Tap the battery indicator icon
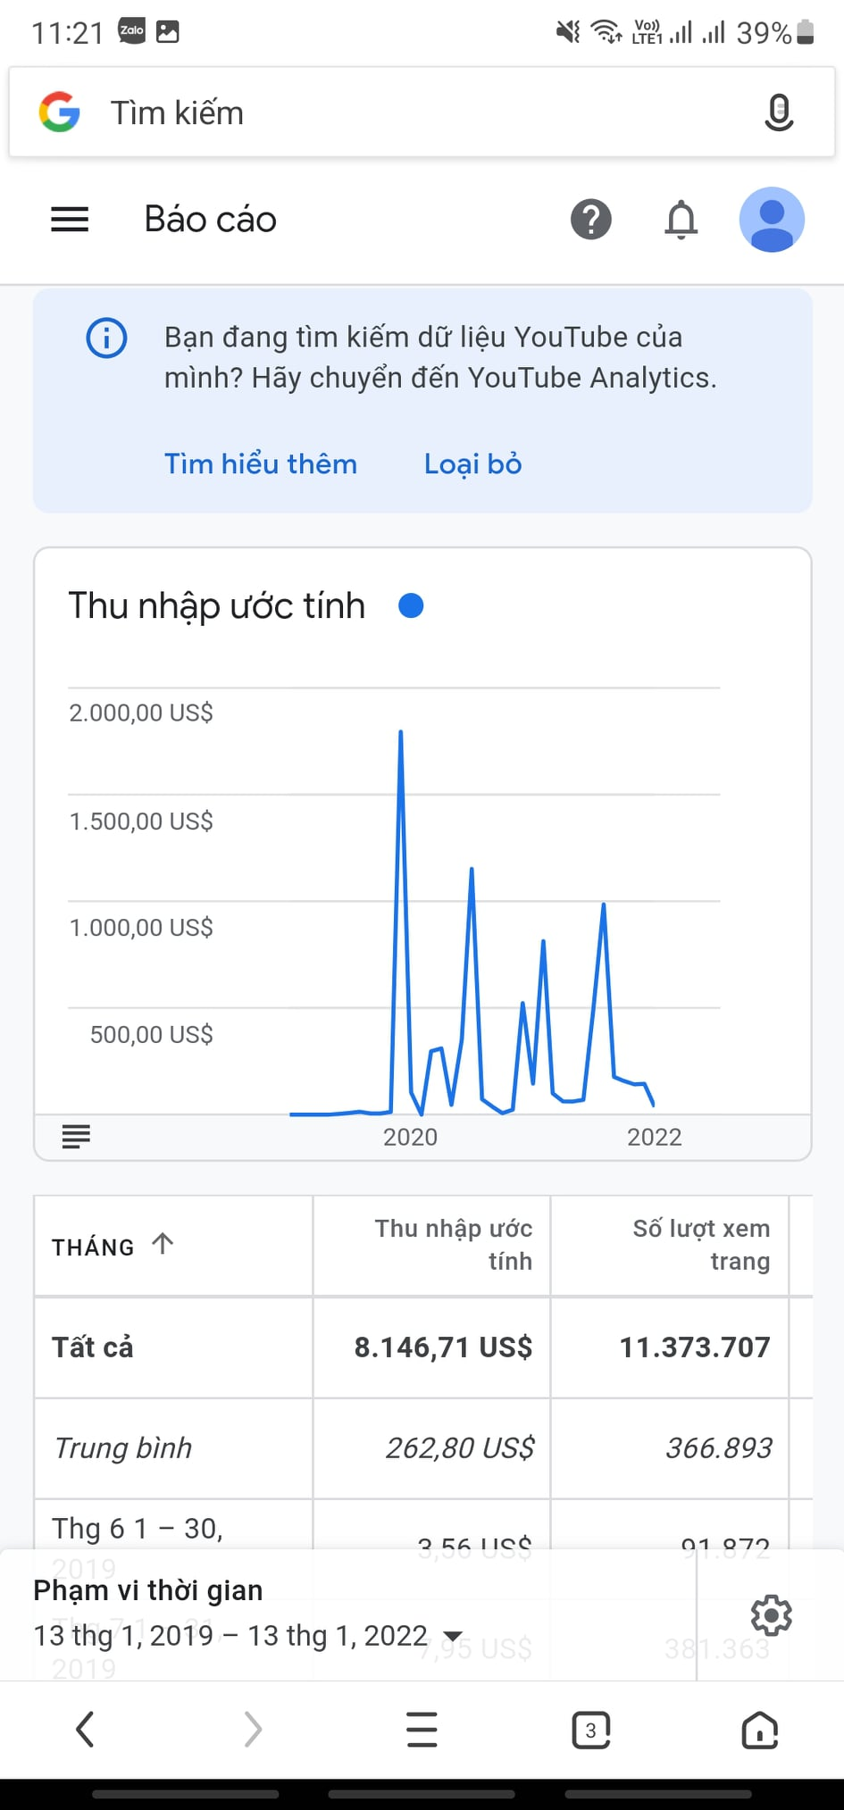 pyautogui.click(x=806, y=32)
